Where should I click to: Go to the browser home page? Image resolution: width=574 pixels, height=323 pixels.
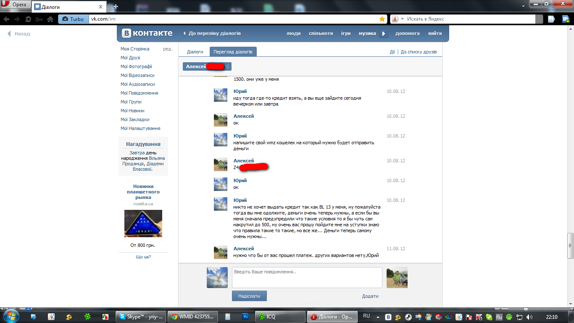click(50, 19)
